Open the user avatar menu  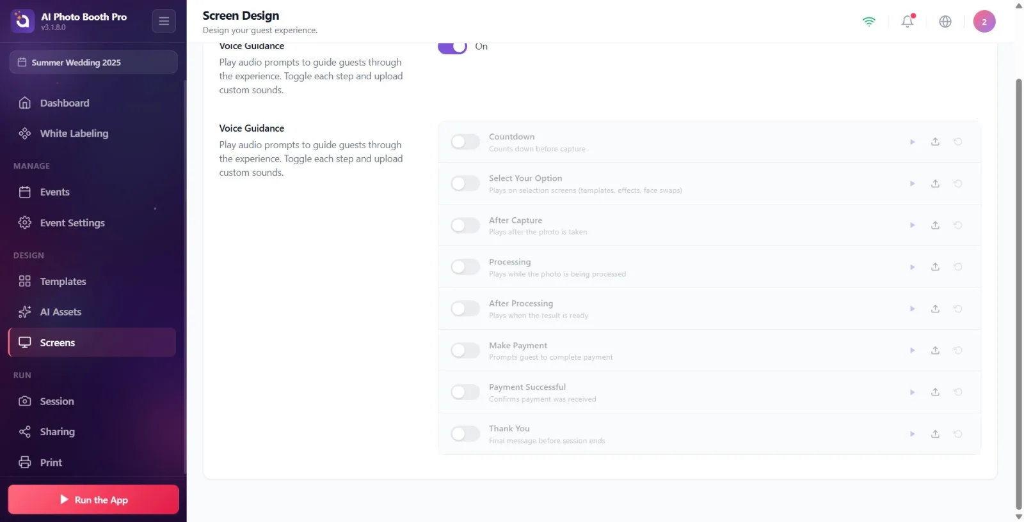coord(984,21)
